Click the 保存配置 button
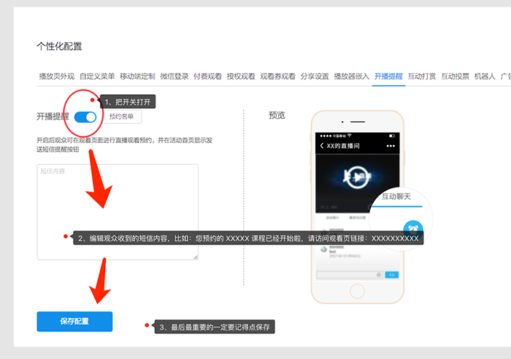This screenshot has width=511, height=359. click(74, 321)
